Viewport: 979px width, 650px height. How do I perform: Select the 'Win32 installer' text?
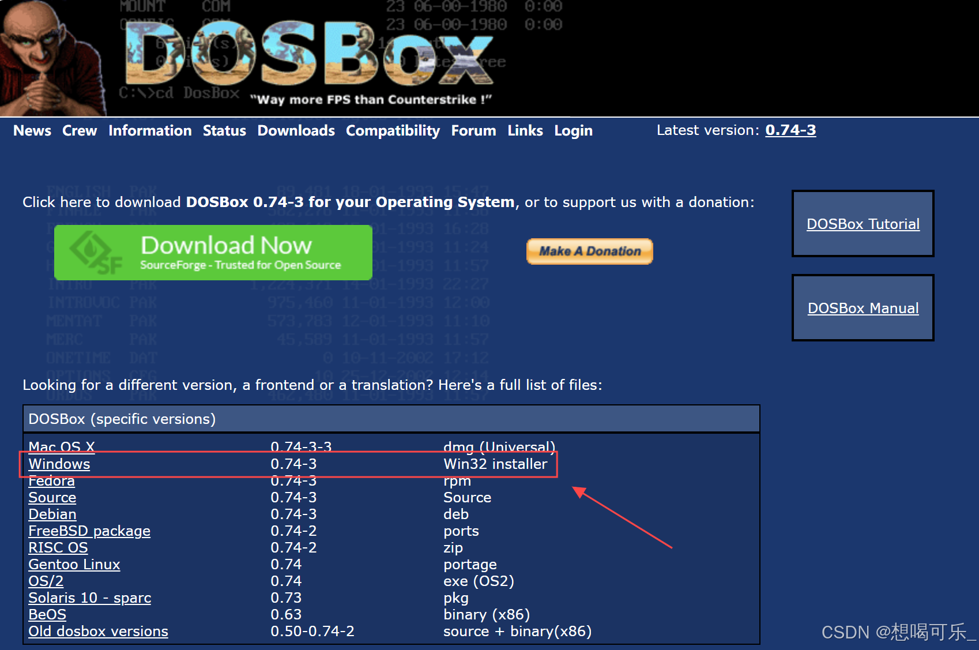coord(495,464)
